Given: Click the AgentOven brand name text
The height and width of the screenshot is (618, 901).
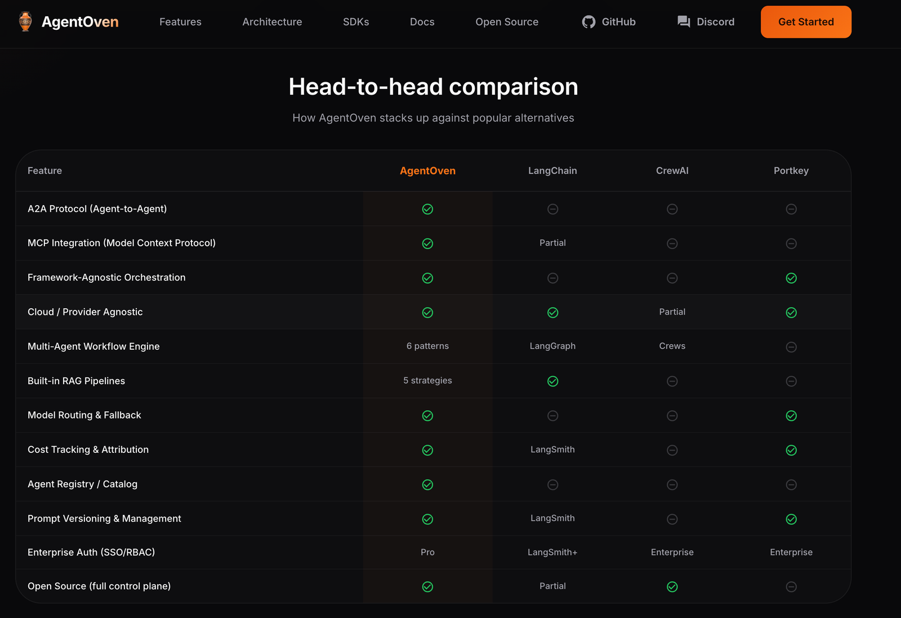Looking at the screenshot, I should coord(80,22).
